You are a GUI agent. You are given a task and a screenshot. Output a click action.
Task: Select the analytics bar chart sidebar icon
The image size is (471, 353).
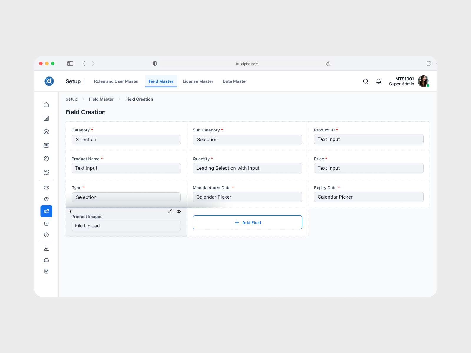(46, 118)
